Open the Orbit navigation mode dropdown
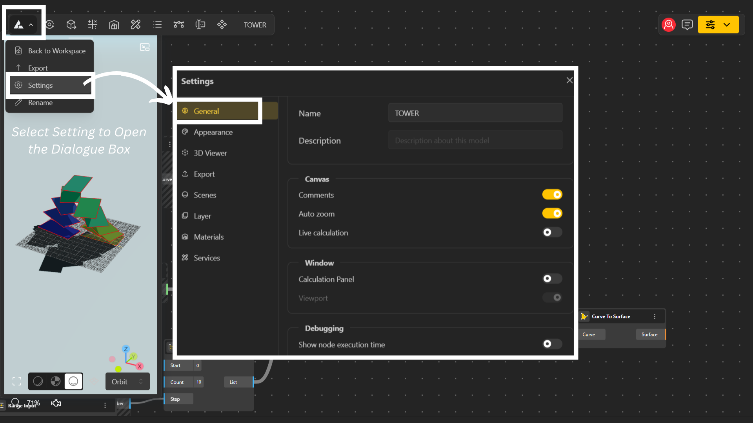This screenshot has height=423, width=753. click(x=127, y=381)
